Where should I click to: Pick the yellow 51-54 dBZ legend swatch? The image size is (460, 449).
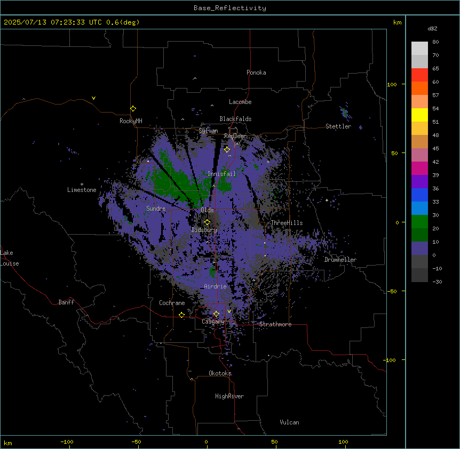(419, 115)
